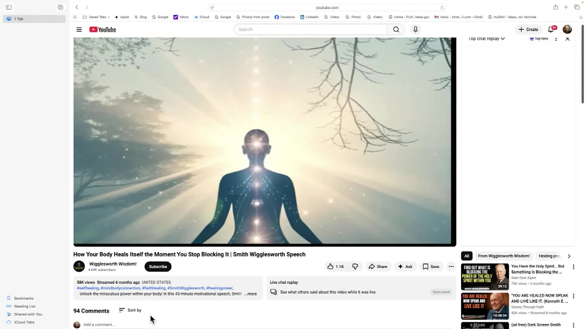
Task: Expand description with ...more
Action: (250, 294)
